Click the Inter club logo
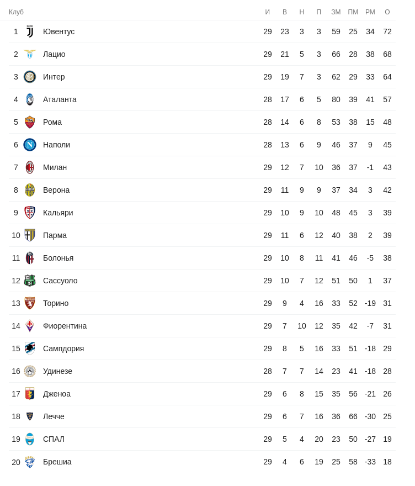This screenshot has height=486, width=415. pos(30,77)
